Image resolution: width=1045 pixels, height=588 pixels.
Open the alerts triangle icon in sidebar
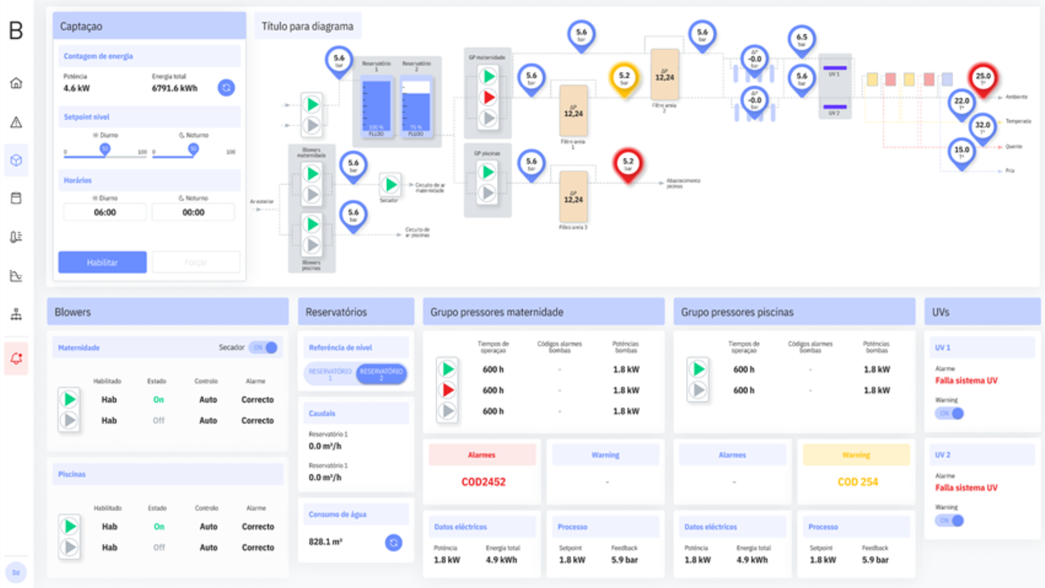pyautogui.click(x=16, y=122)
